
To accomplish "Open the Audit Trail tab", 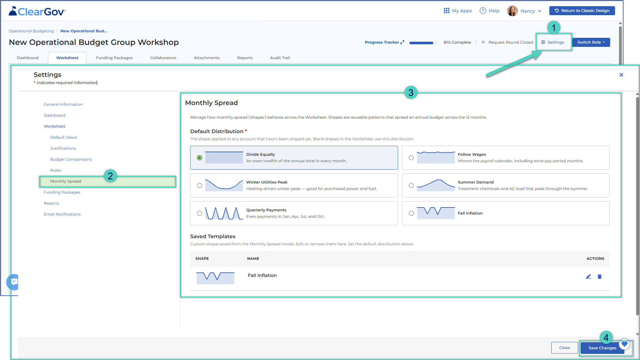I will point(280,58).
